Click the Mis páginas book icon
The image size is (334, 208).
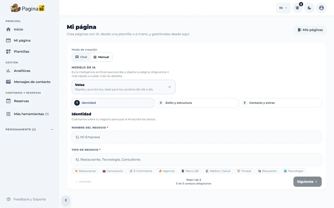click(299, 30)
